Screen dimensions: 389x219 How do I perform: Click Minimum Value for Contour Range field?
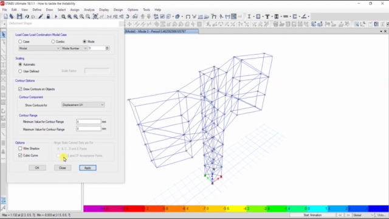click(89, 122)
